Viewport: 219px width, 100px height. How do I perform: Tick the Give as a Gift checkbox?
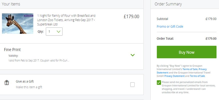(x=132, y=84)
